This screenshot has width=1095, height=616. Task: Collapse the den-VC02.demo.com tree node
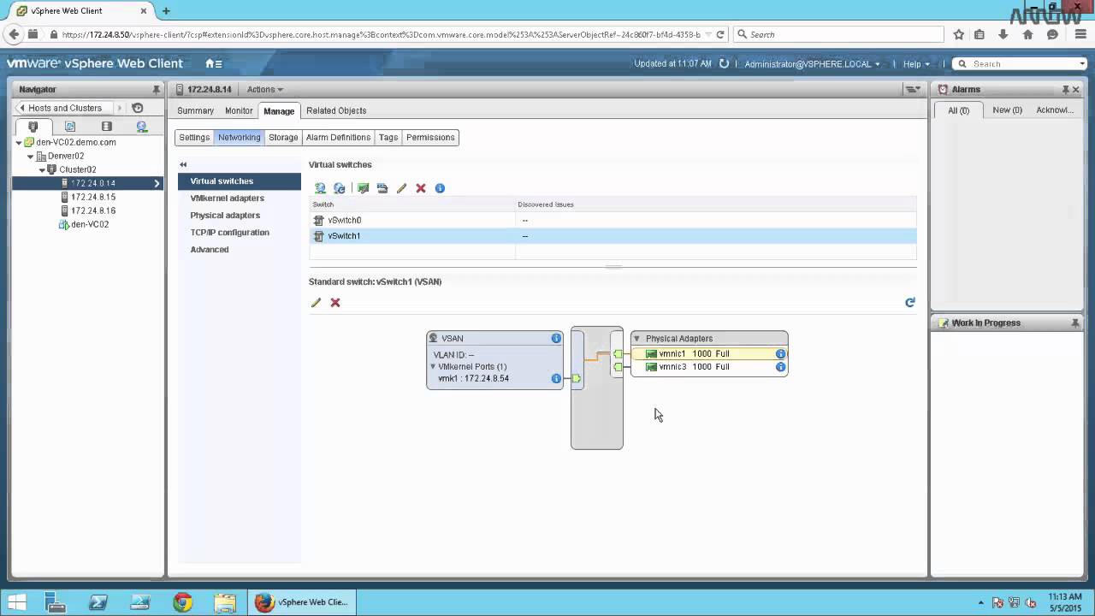coord(19,143)
